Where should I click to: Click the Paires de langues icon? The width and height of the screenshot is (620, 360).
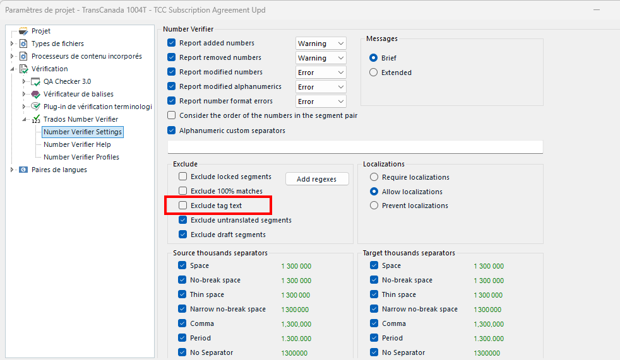point(23,170)
